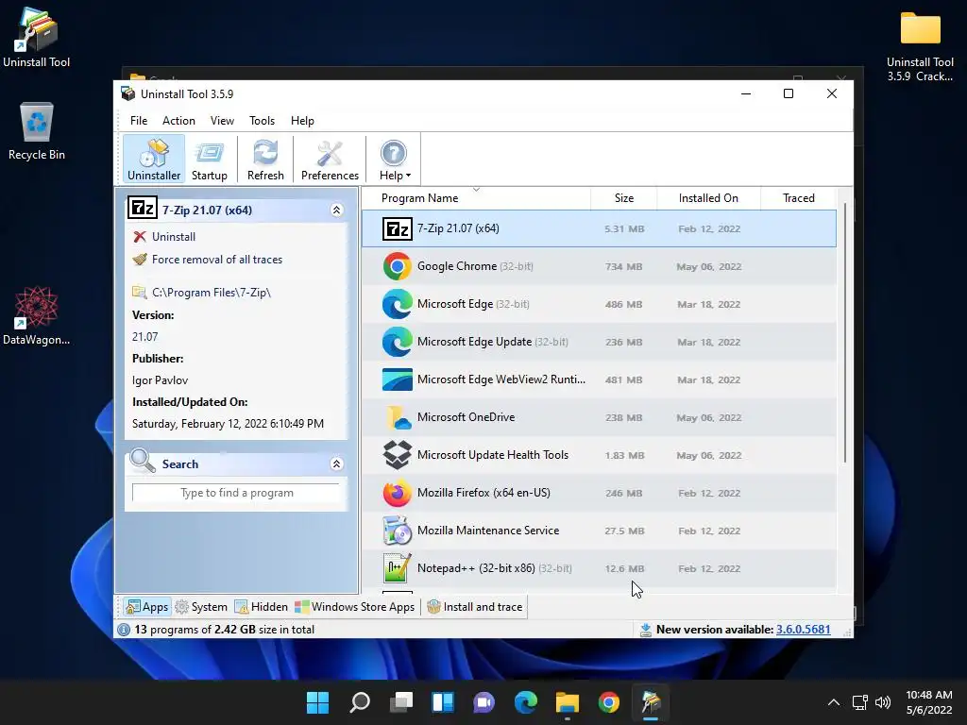Click the magnifier icon in Search panel

(143, 461)
